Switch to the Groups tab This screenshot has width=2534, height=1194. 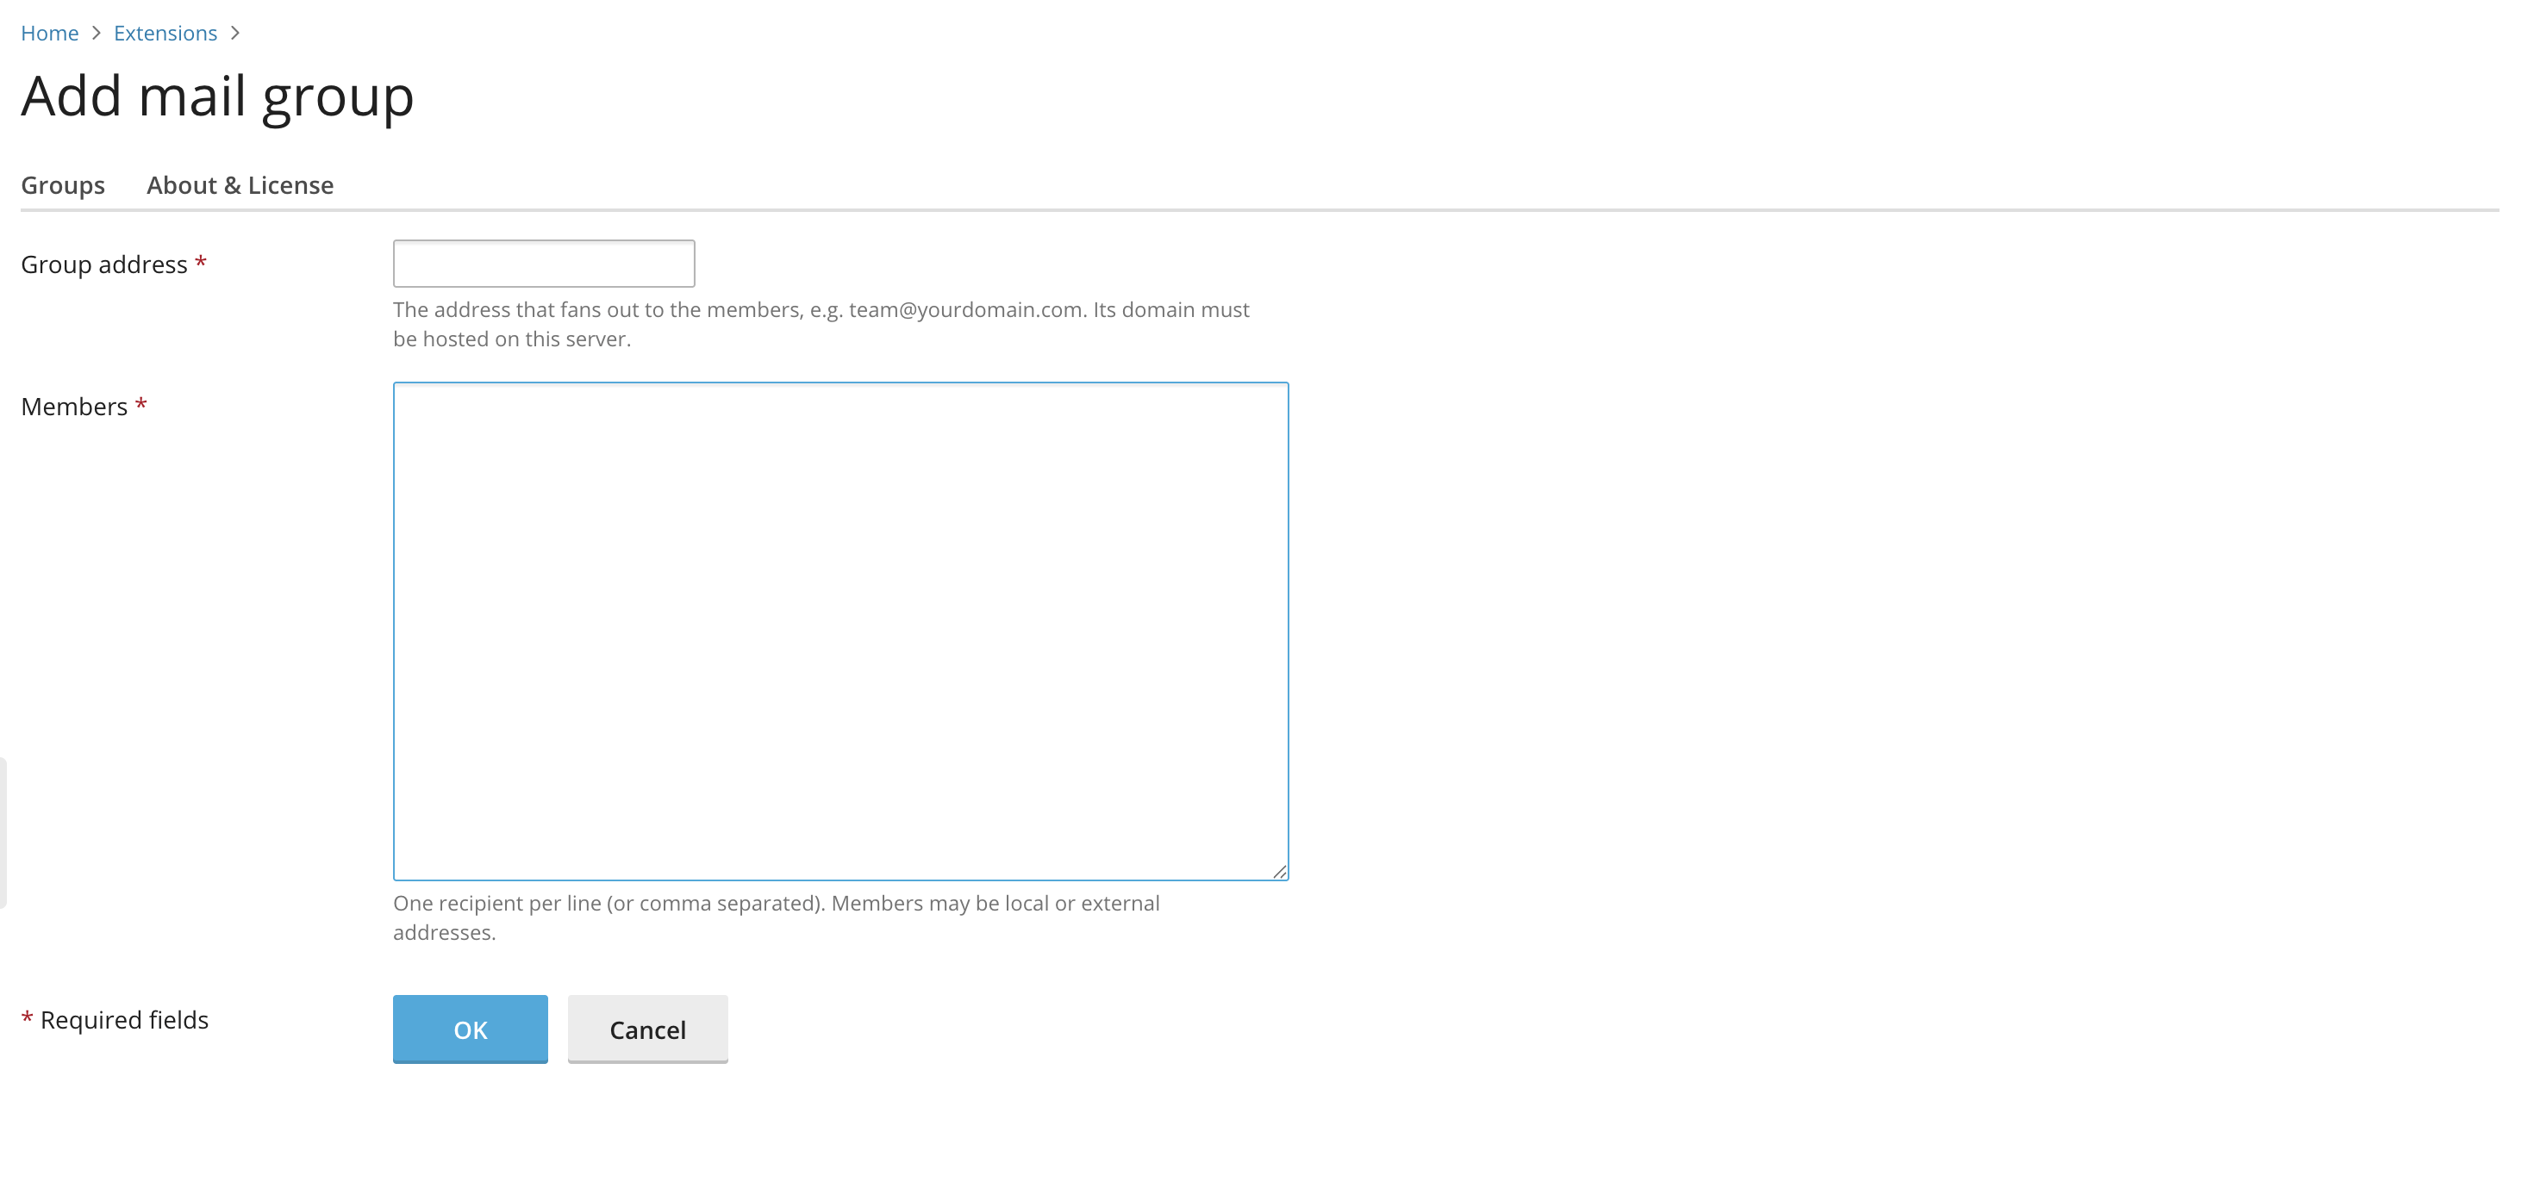point(63,185)
